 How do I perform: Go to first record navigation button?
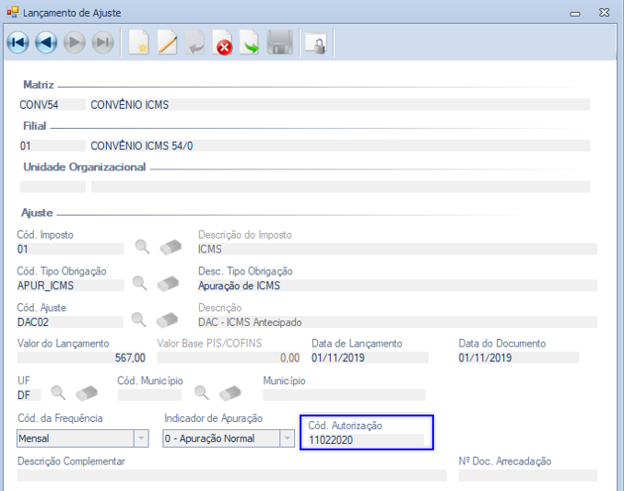click(x=18, y=42)
